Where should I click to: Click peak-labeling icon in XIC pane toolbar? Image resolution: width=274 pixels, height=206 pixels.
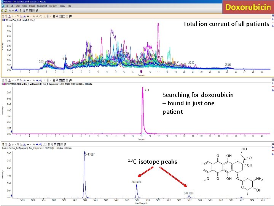(24, 80)
